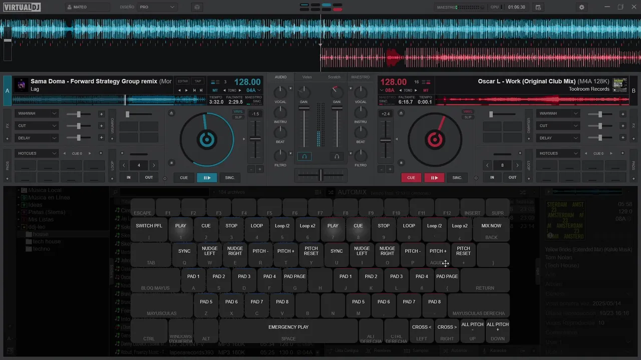The width and height of the screenshot is (641, 360).
Task: Eject track with deck A eject icon
Action: click(171, 113)
